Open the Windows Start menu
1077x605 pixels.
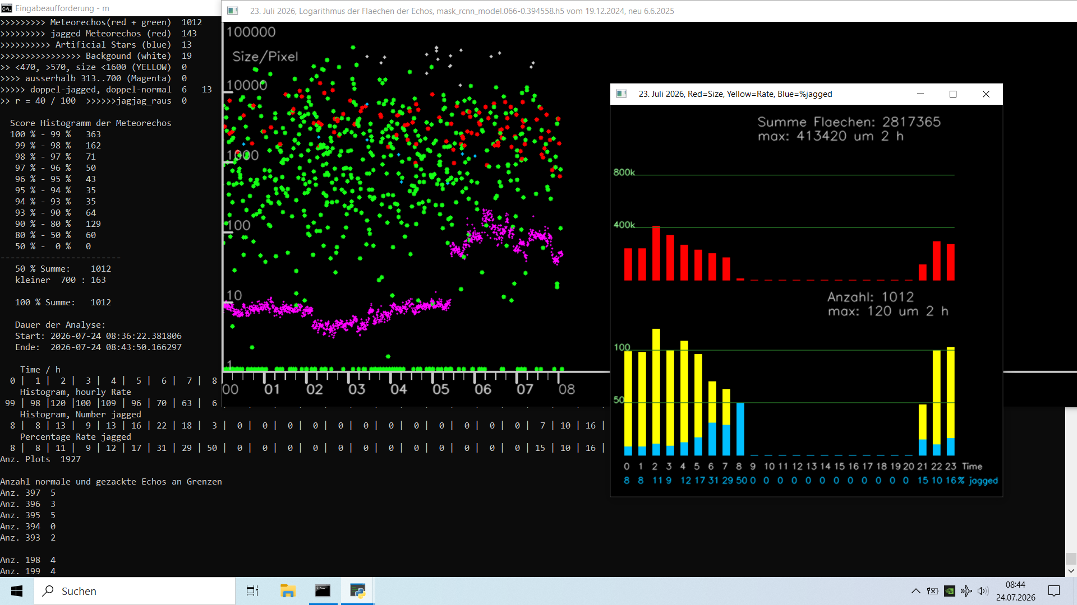coord(17,591)
